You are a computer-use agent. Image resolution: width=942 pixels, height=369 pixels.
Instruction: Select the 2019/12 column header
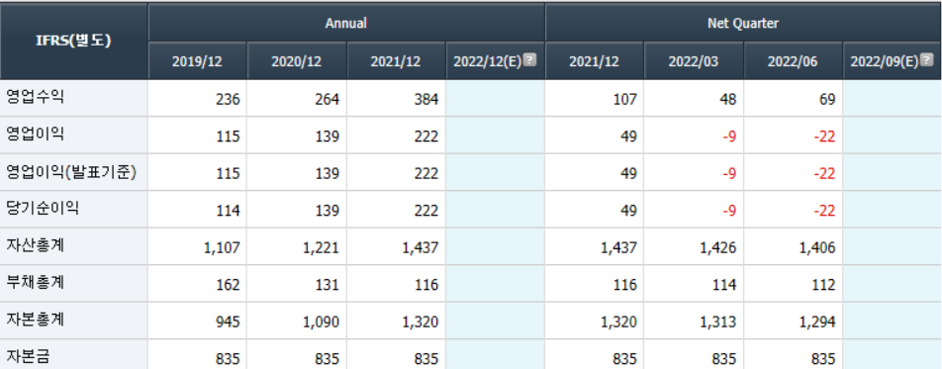click(x=197, y=61)
